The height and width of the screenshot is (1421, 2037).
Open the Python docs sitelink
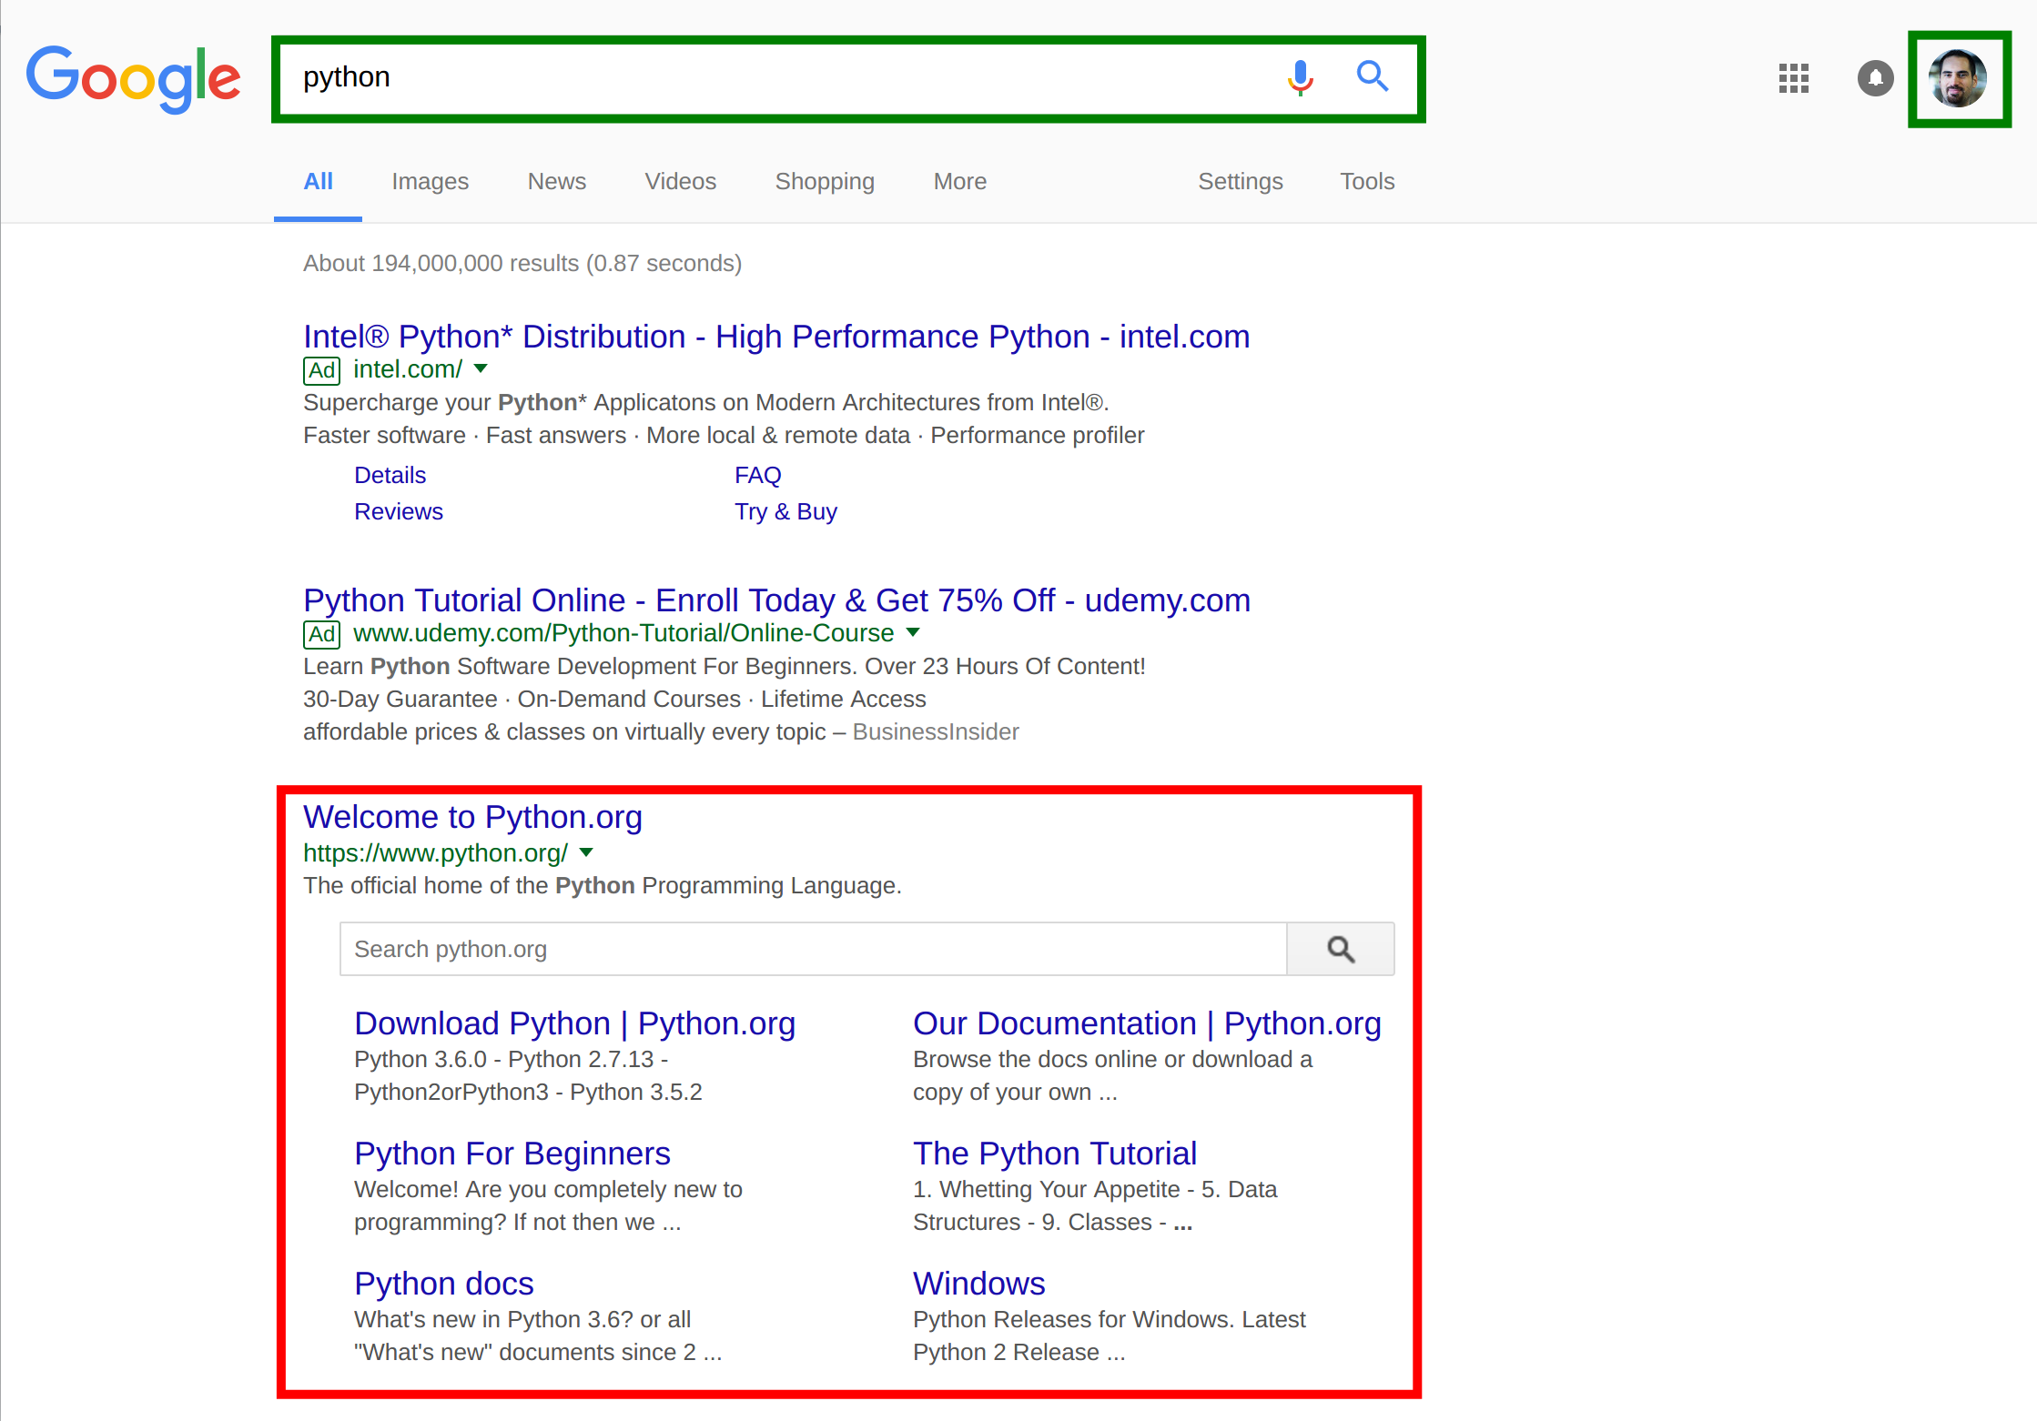[x=443, y=1284]
